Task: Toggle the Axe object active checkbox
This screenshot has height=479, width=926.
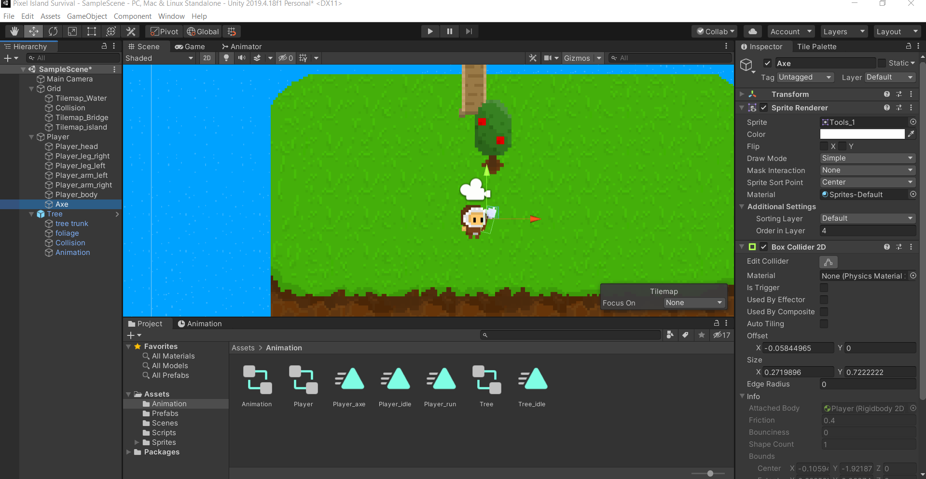Action: click(767, 63)
